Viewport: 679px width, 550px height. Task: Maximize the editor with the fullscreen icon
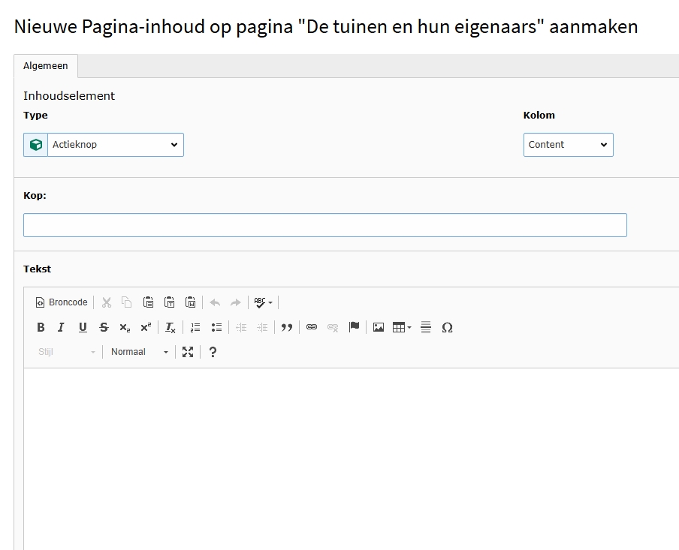tap(188, 352)
